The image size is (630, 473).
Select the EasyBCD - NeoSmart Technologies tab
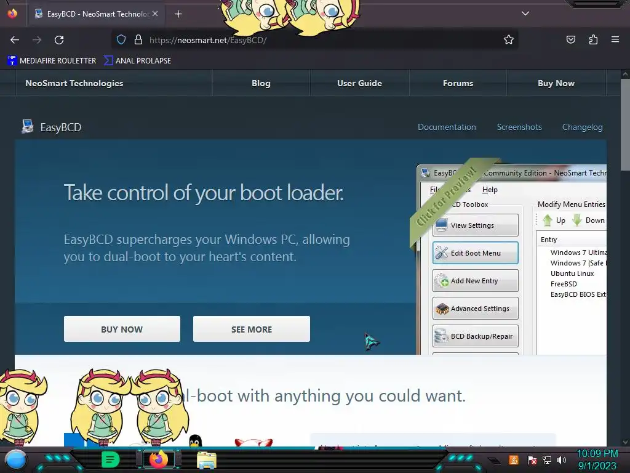[x=96, y=14]
